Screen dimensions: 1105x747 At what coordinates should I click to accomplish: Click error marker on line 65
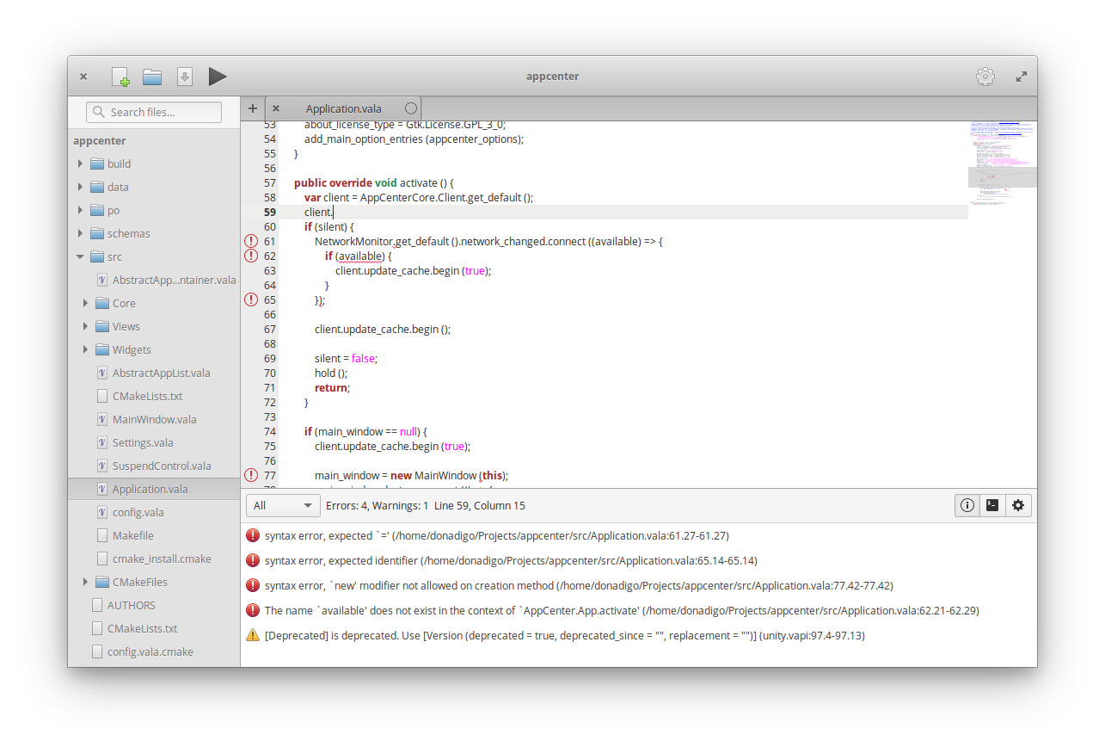251,299
